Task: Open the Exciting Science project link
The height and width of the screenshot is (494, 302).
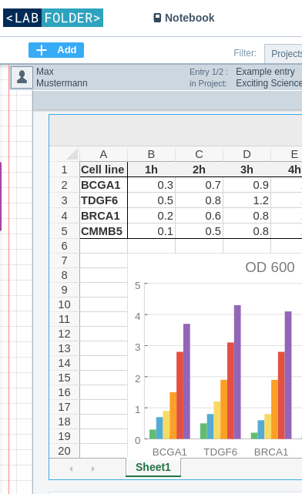Action: click(269, 83)
